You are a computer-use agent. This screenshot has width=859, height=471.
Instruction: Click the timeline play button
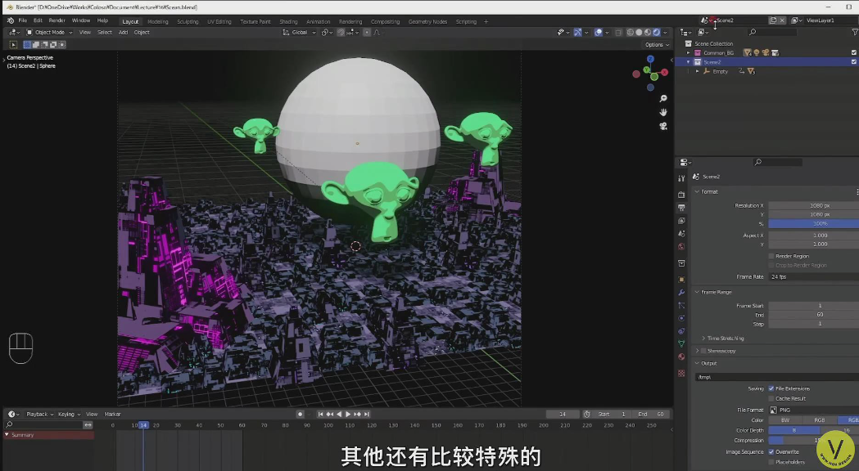(348, 414)
